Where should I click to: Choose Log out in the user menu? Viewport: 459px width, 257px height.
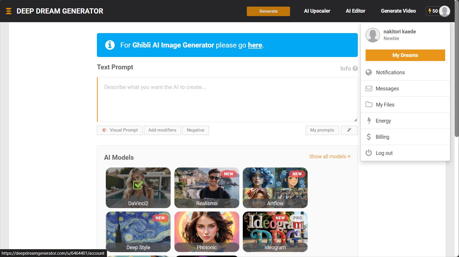pos(405,153)
